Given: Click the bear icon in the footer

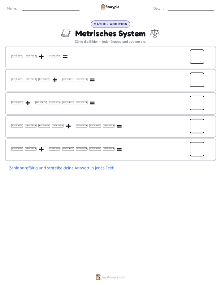Looking at the screenshot, I should tap(98, 277).
